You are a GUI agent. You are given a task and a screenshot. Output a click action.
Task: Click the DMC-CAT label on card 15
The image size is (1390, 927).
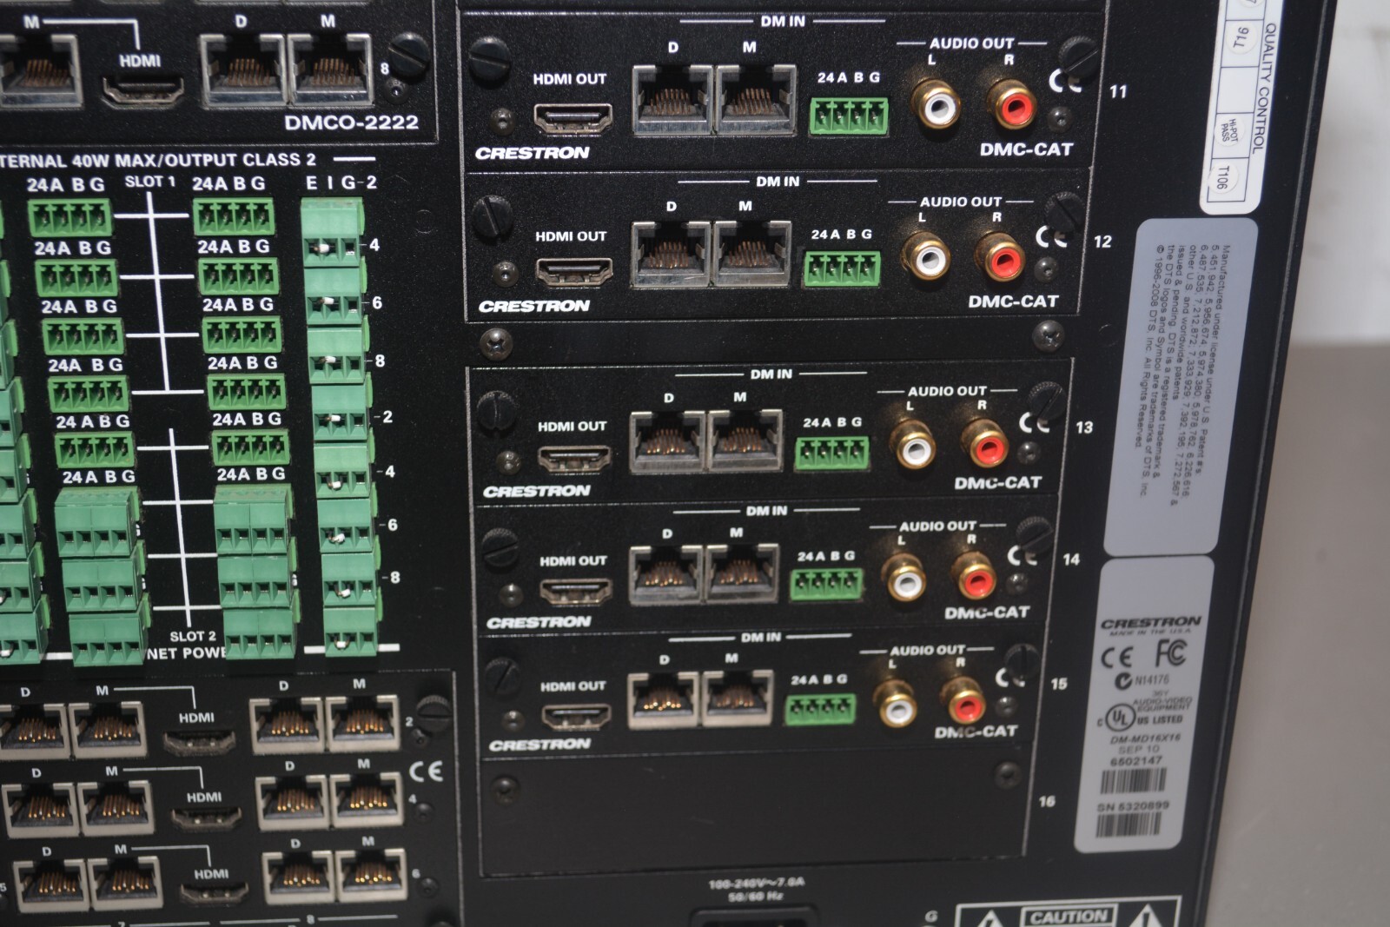pyautogui.click(x=976, y=732)
